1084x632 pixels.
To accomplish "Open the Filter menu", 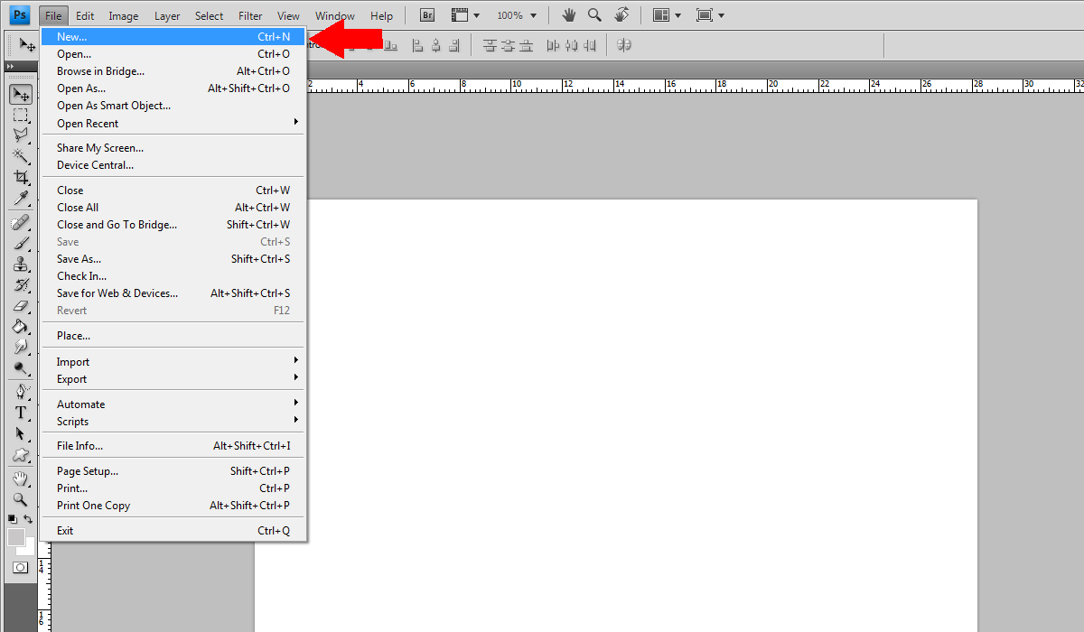I will pos(250,15).
